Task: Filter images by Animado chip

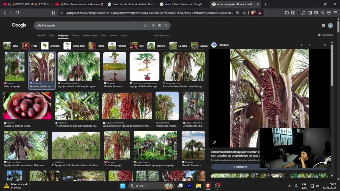Action: pos(51,46)
